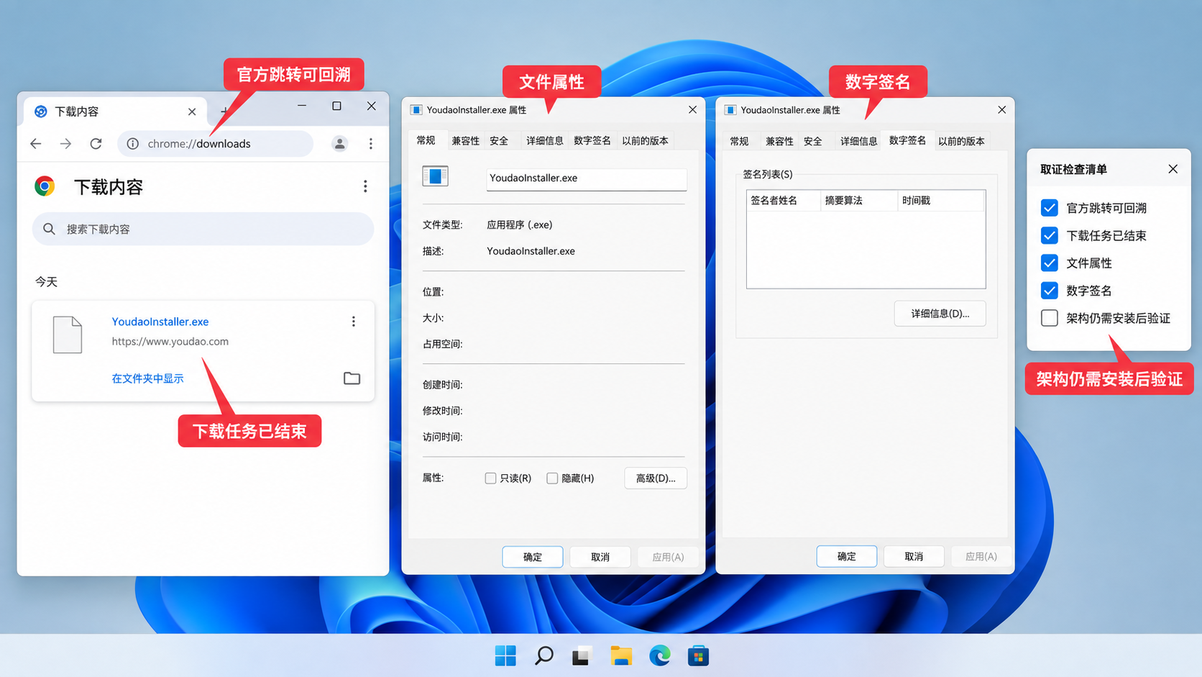Click the site info icon in address bar
This screenshot has width=1202, height=677.
133,144
